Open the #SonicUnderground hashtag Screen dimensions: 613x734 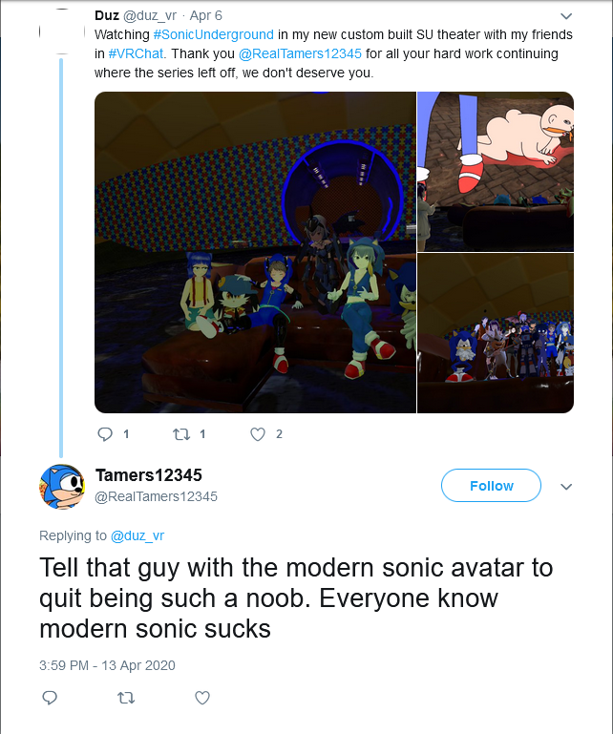click(x=206, y=35)
